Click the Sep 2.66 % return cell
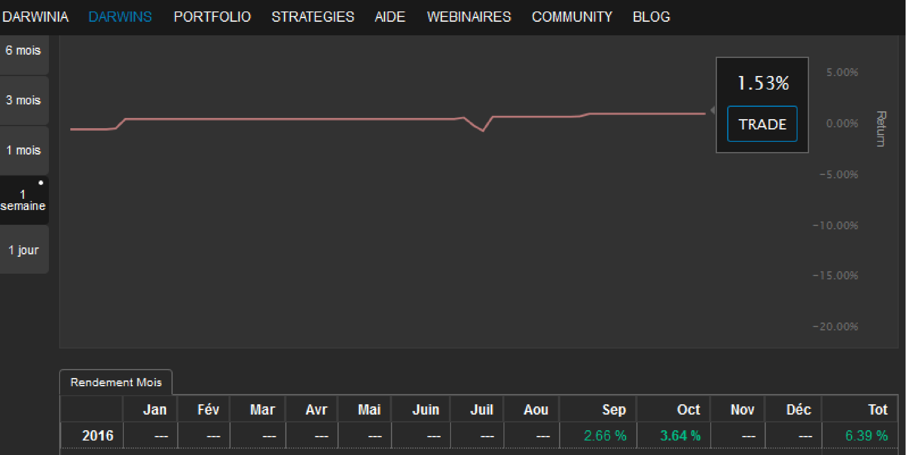The image size is (908, 455). pyautogui.click(x=605, y=436)
